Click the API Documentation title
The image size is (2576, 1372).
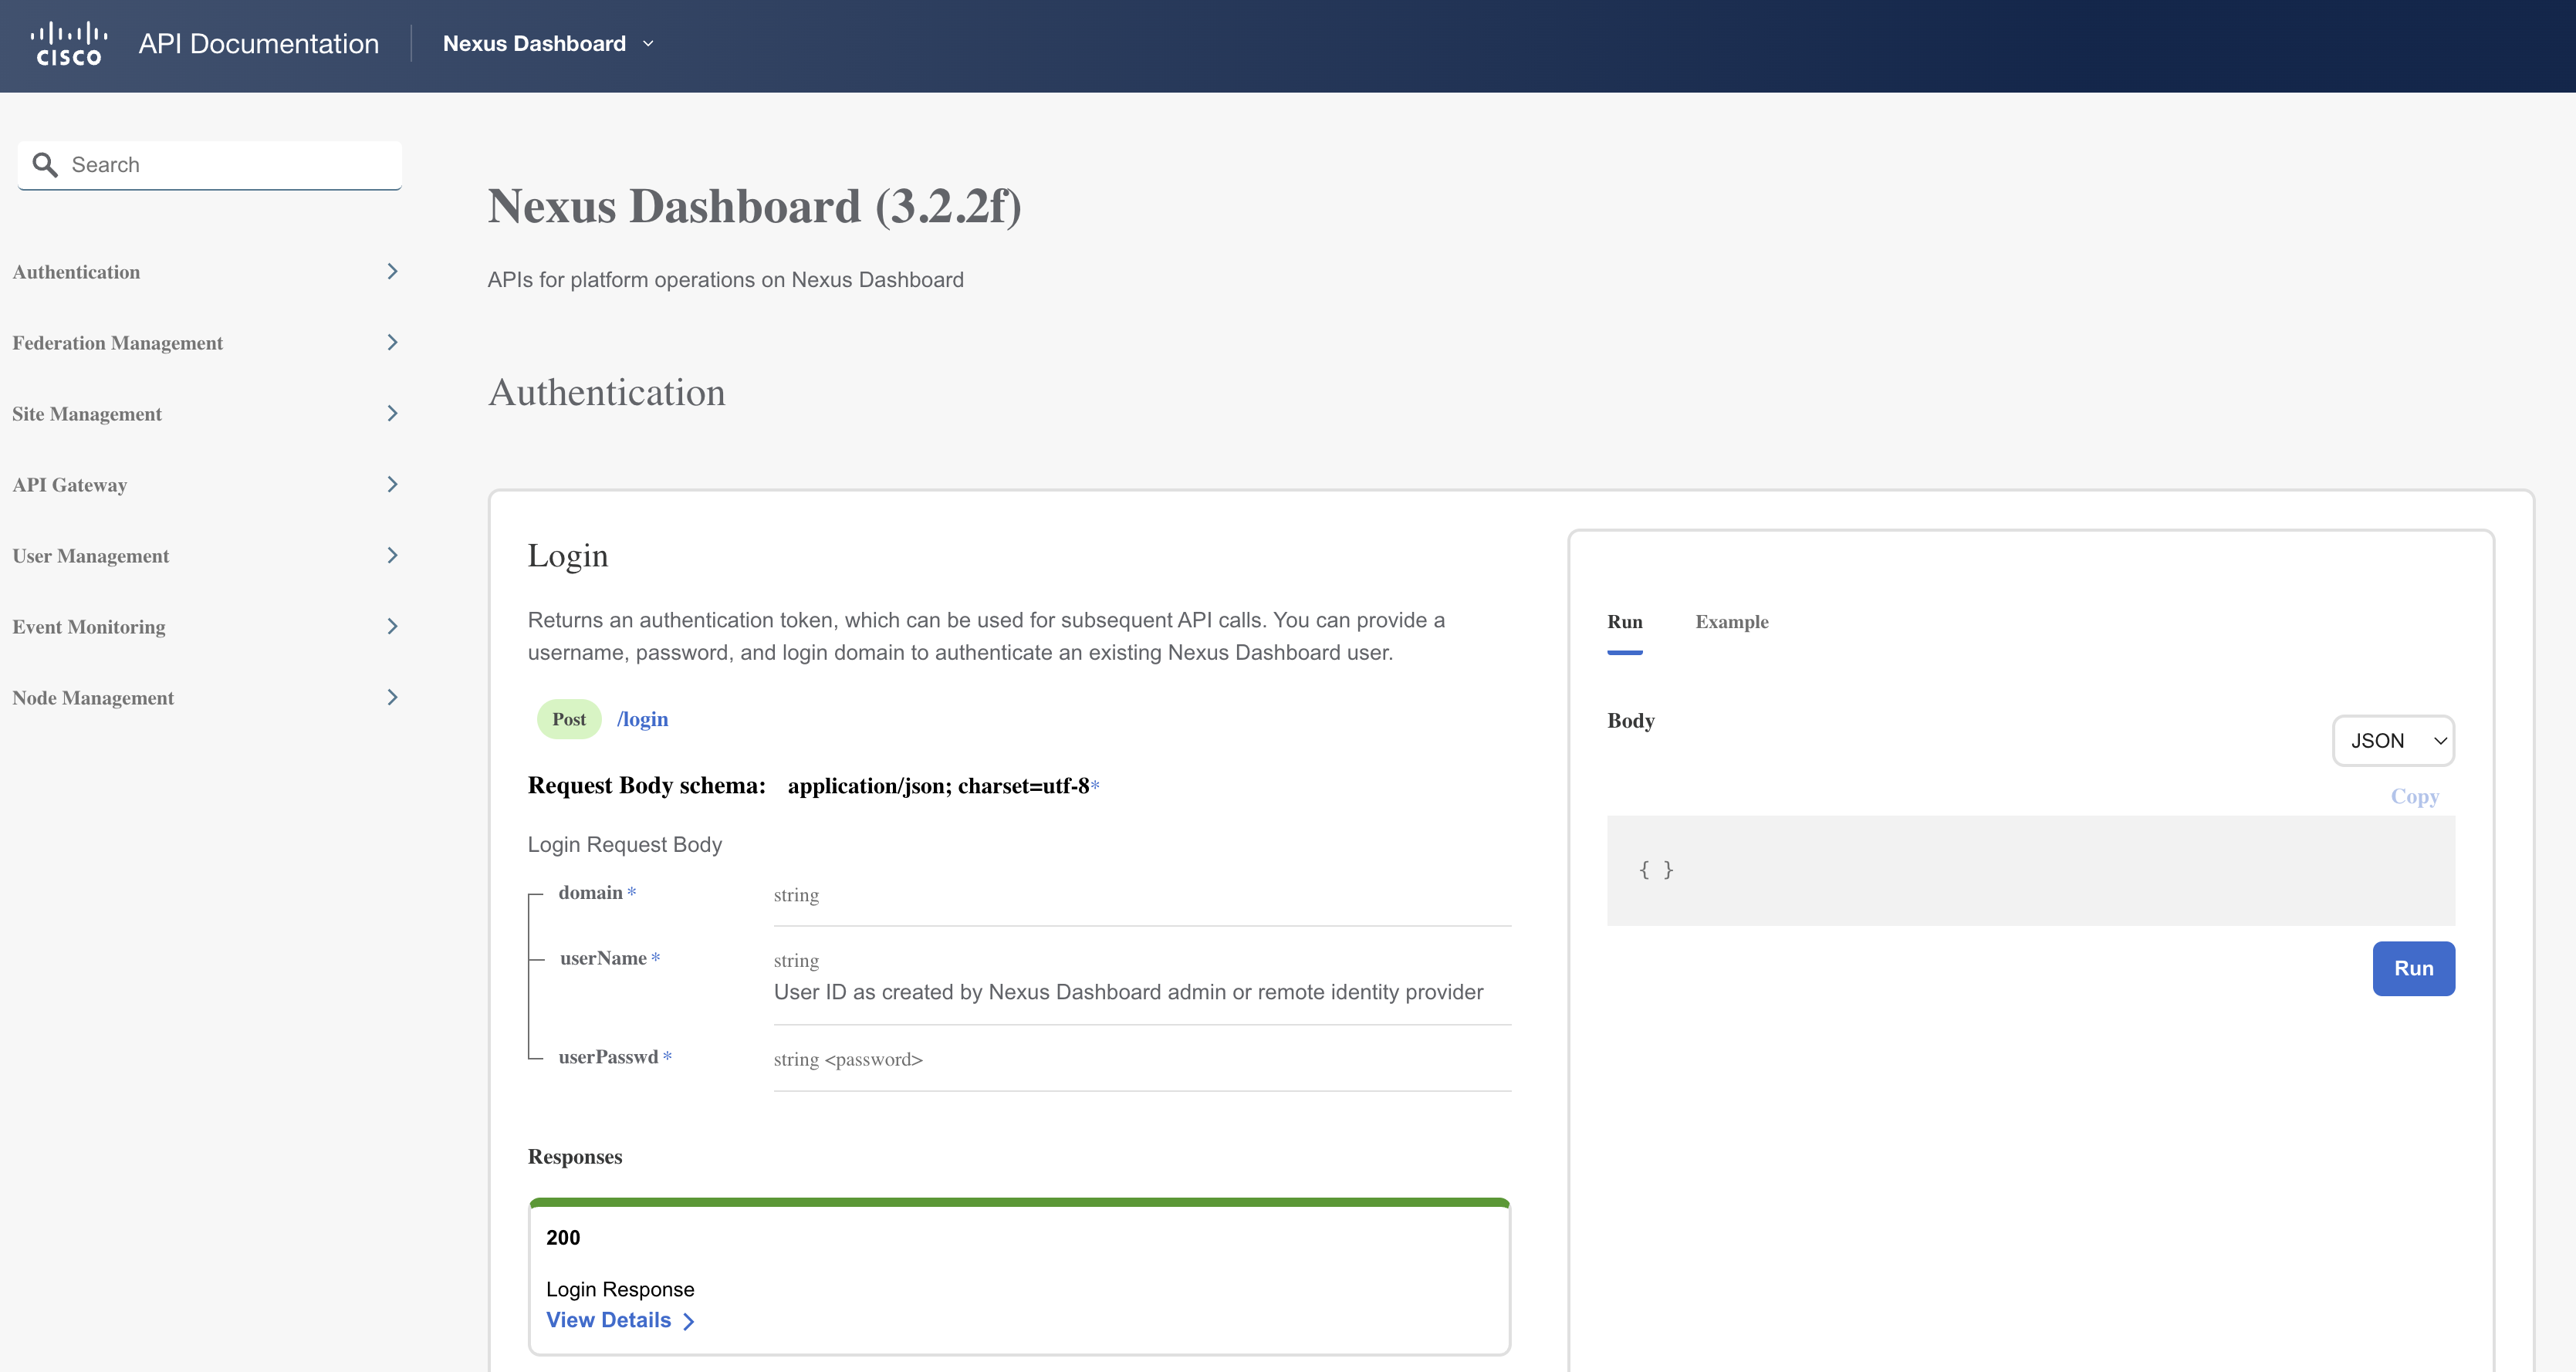click(x=259, y=44)
